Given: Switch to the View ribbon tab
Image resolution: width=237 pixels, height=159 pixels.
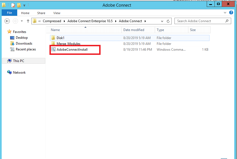Looking at the screenshot, I should point(57,13).
